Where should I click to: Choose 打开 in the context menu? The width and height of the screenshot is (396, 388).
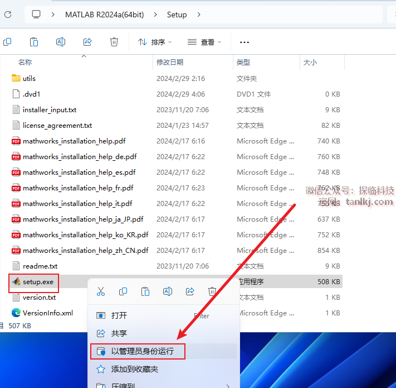pos(163,315)
